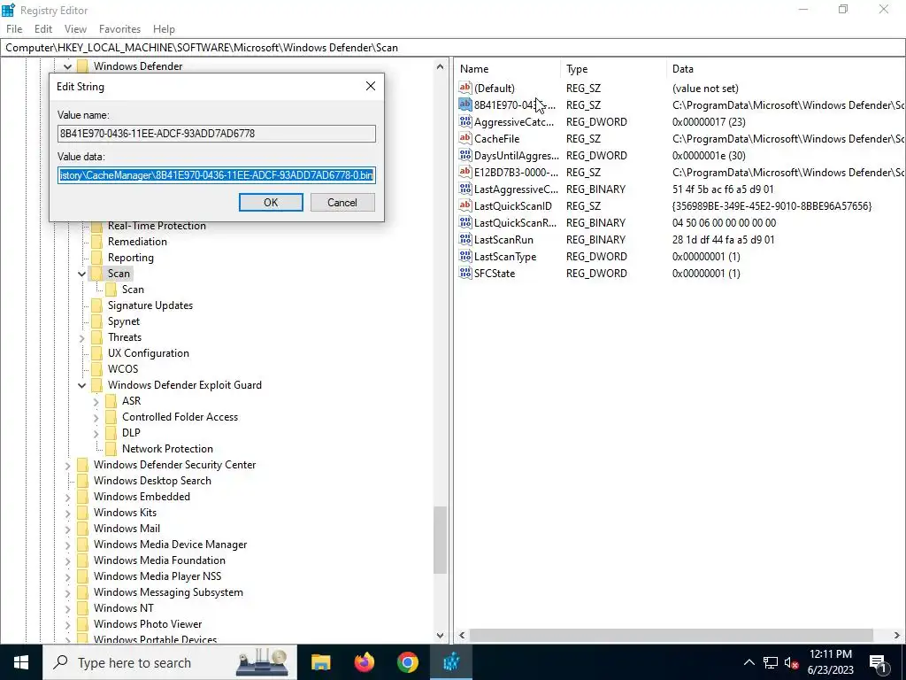Viewport: 906px width, 680px height.
Task: Expand the Threats key
Action: click(81, 337)
